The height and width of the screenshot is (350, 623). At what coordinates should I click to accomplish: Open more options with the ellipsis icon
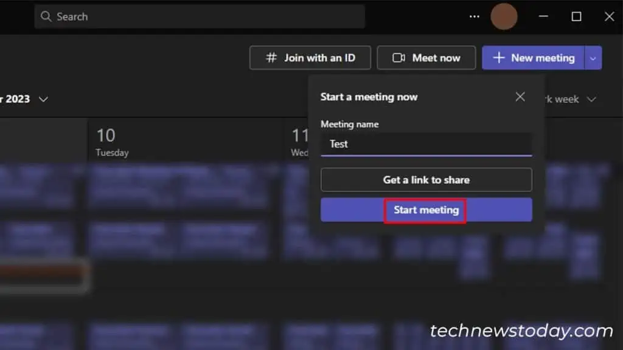[x=475, y=16]
